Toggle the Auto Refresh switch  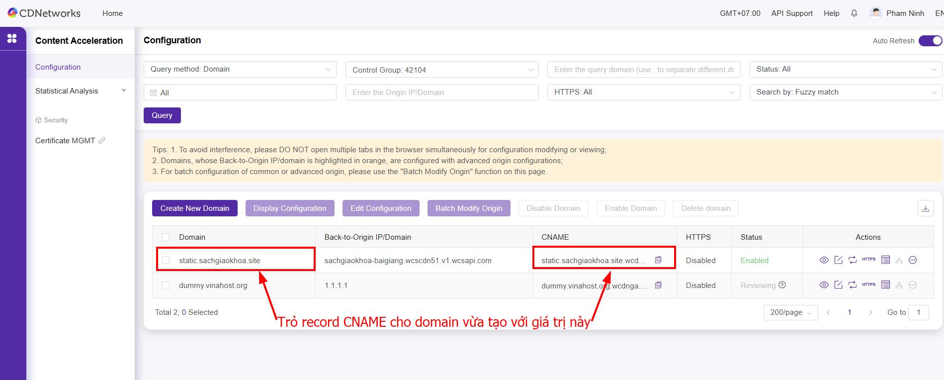[x=930, y=41]
